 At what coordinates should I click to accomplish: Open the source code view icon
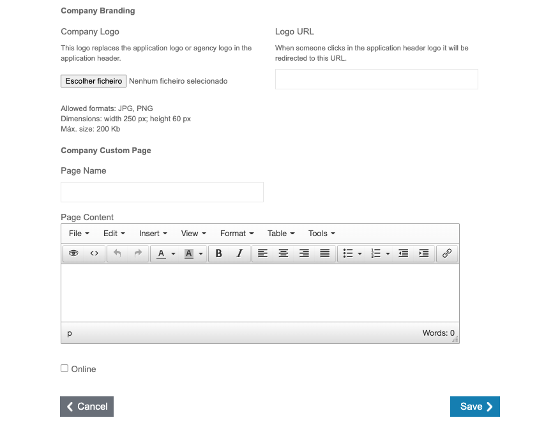point(94,253)
